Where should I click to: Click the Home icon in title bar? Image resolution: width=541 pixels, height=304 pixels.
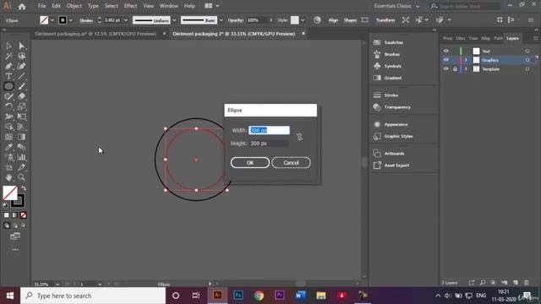pos(22,6)
